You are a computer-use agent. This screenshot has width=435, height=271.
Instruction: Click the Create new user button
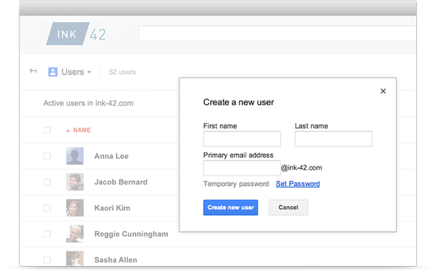point(231,208)
